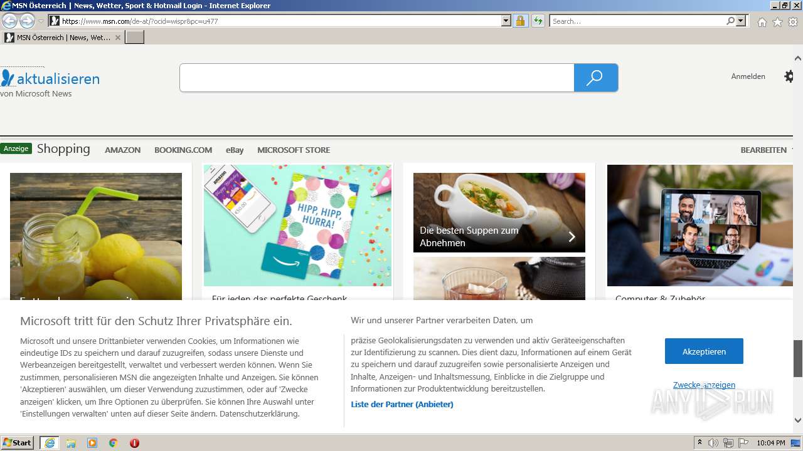Click the IE Search box
803x451 pixels.
(x=637, y=21)
